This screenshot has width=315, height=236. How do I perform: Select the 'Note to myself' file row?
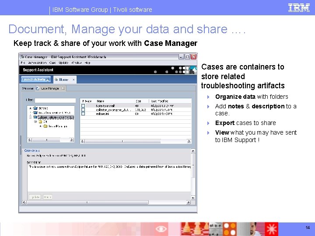click(x=136, y=106)
